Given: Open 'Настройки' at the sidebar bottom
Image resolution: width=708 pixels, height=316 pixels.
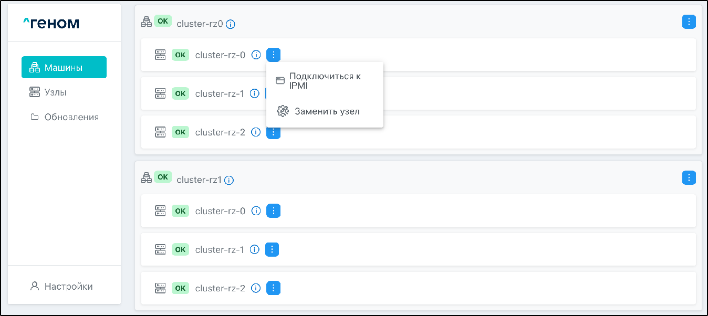Looking at the screenshot, I should tap(68, 287).
